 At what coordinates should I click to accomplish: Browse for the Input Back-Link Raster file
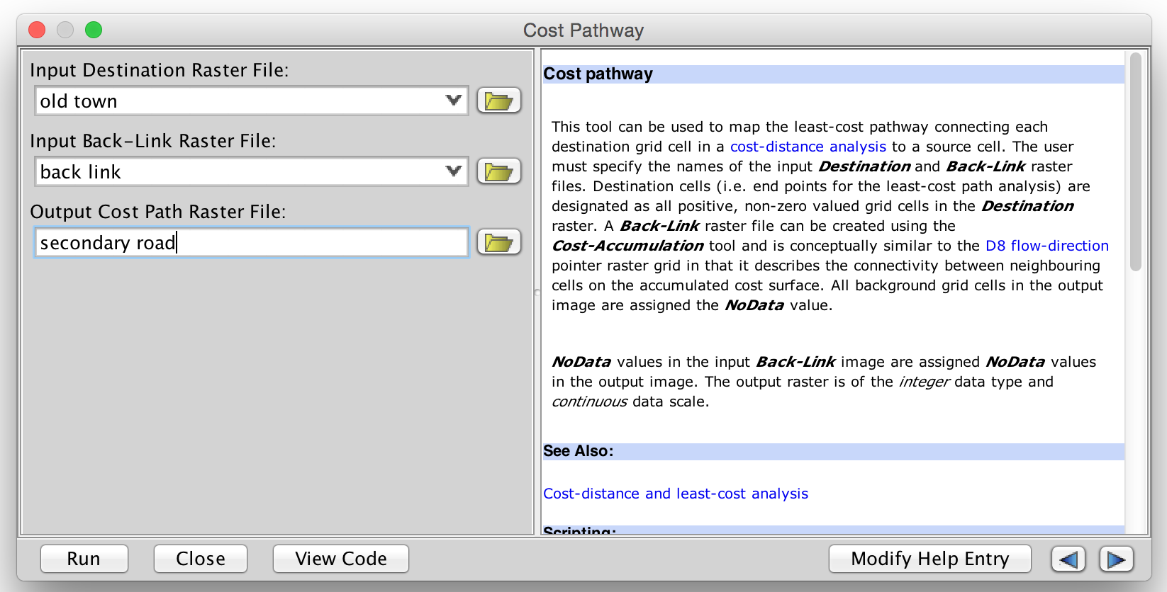(x=499, y=171)
